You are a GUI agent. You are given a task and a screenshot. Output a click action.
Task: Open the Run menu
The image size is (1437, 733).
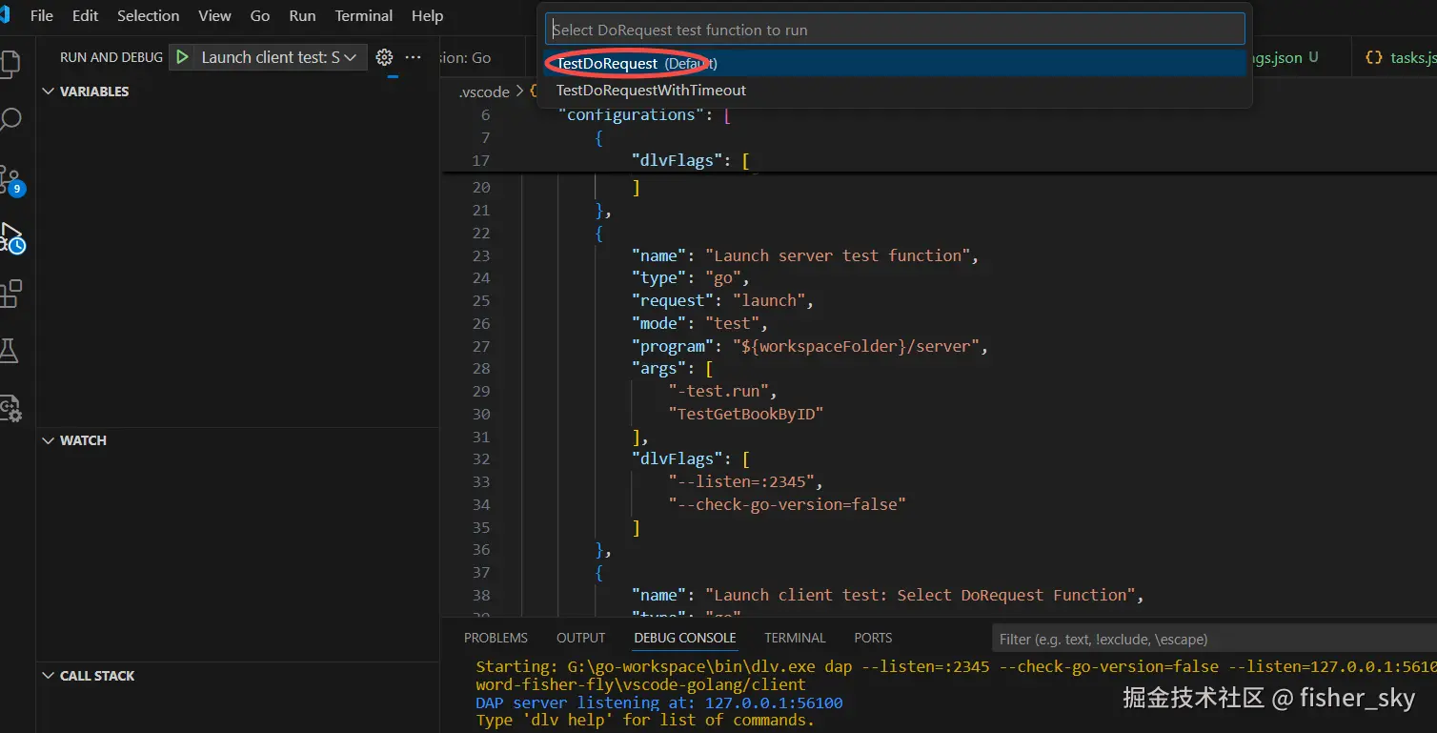[302, 15]
